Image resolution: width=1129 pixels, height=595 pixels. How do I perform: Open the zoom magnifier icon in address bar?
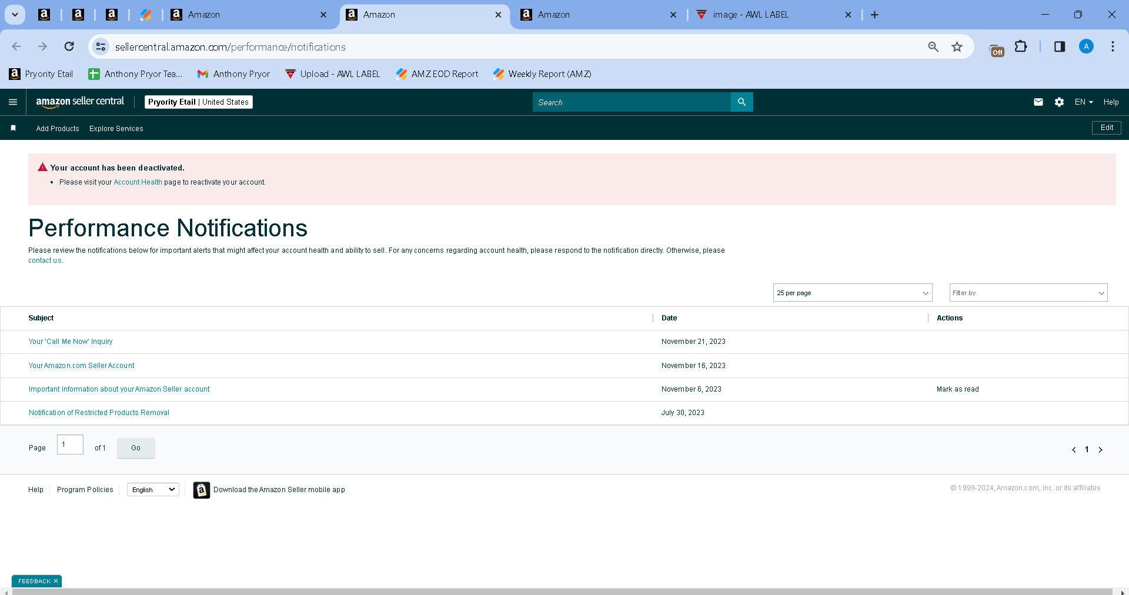point(933,46)
